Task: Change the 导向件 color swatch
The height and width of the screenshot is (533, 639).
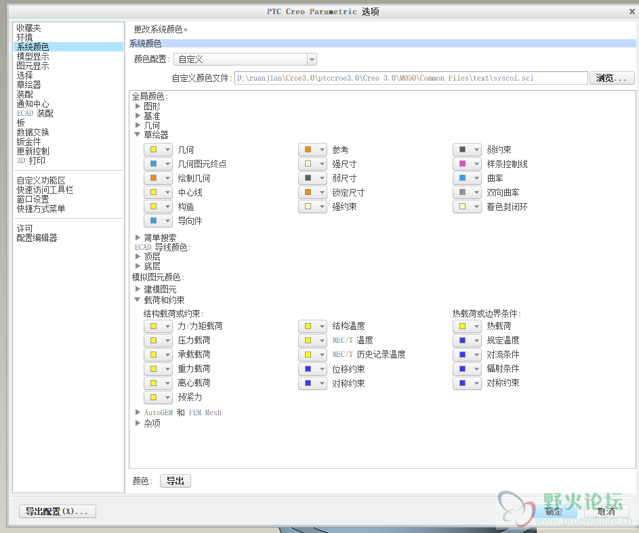Action: 158,221
